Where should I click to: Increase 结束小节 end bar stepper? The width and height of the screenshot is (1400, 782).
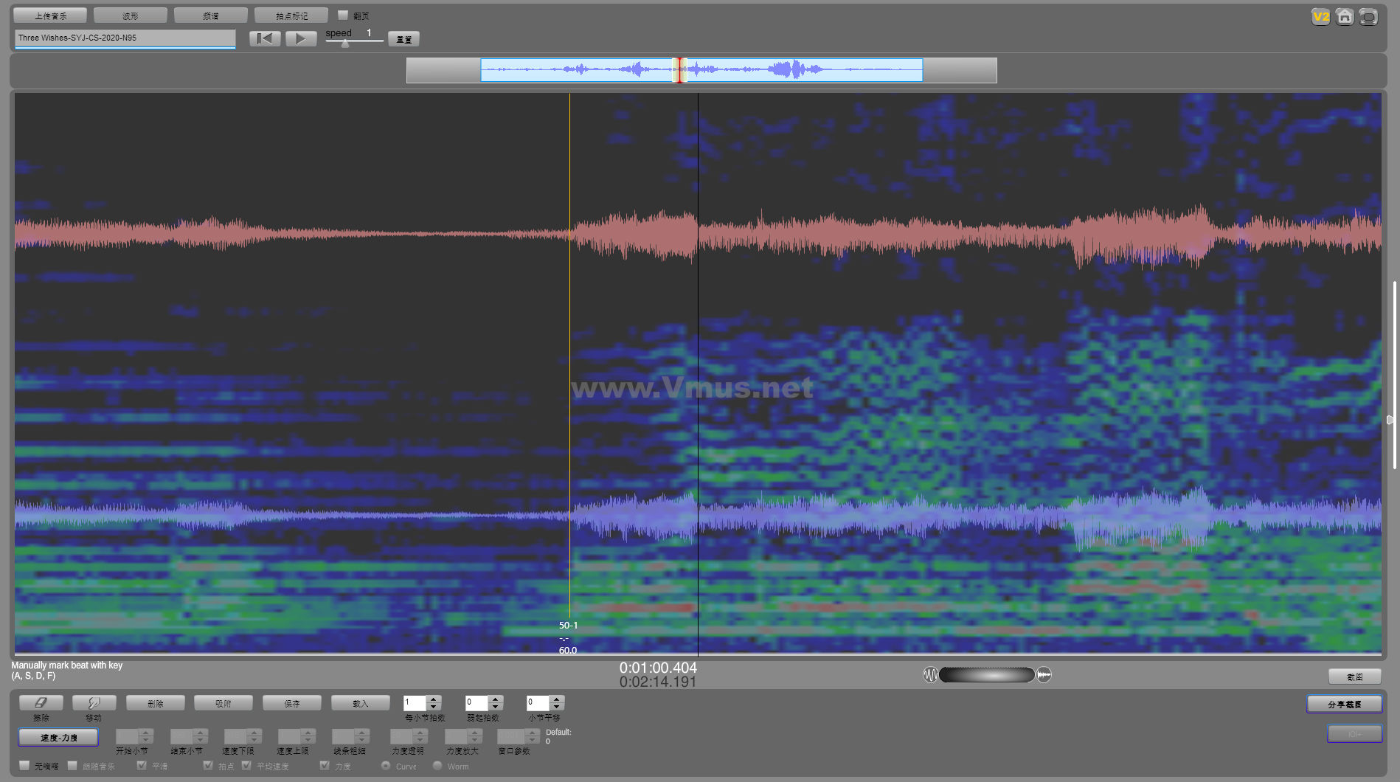click(200, 733)
